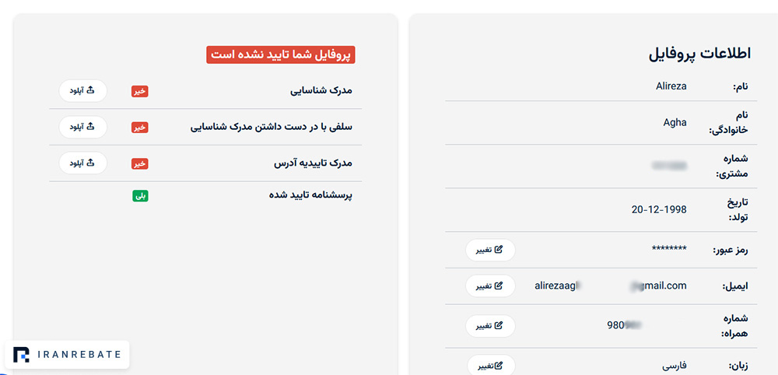Click the IranRebate logo icon
Screen dimensions: 778x375
(x=21, y=354)
